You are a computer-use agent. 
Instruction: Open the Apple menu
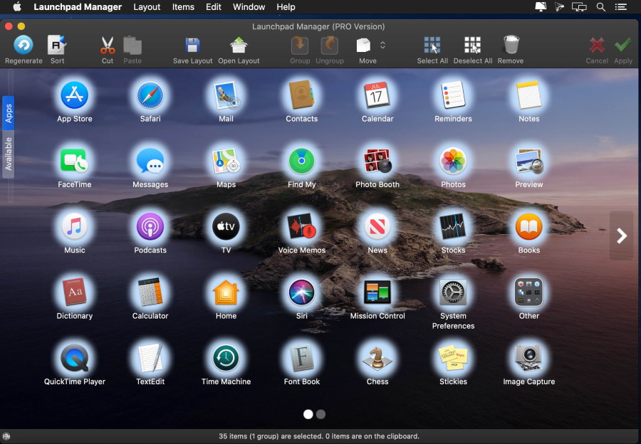(x=17, y=7)
